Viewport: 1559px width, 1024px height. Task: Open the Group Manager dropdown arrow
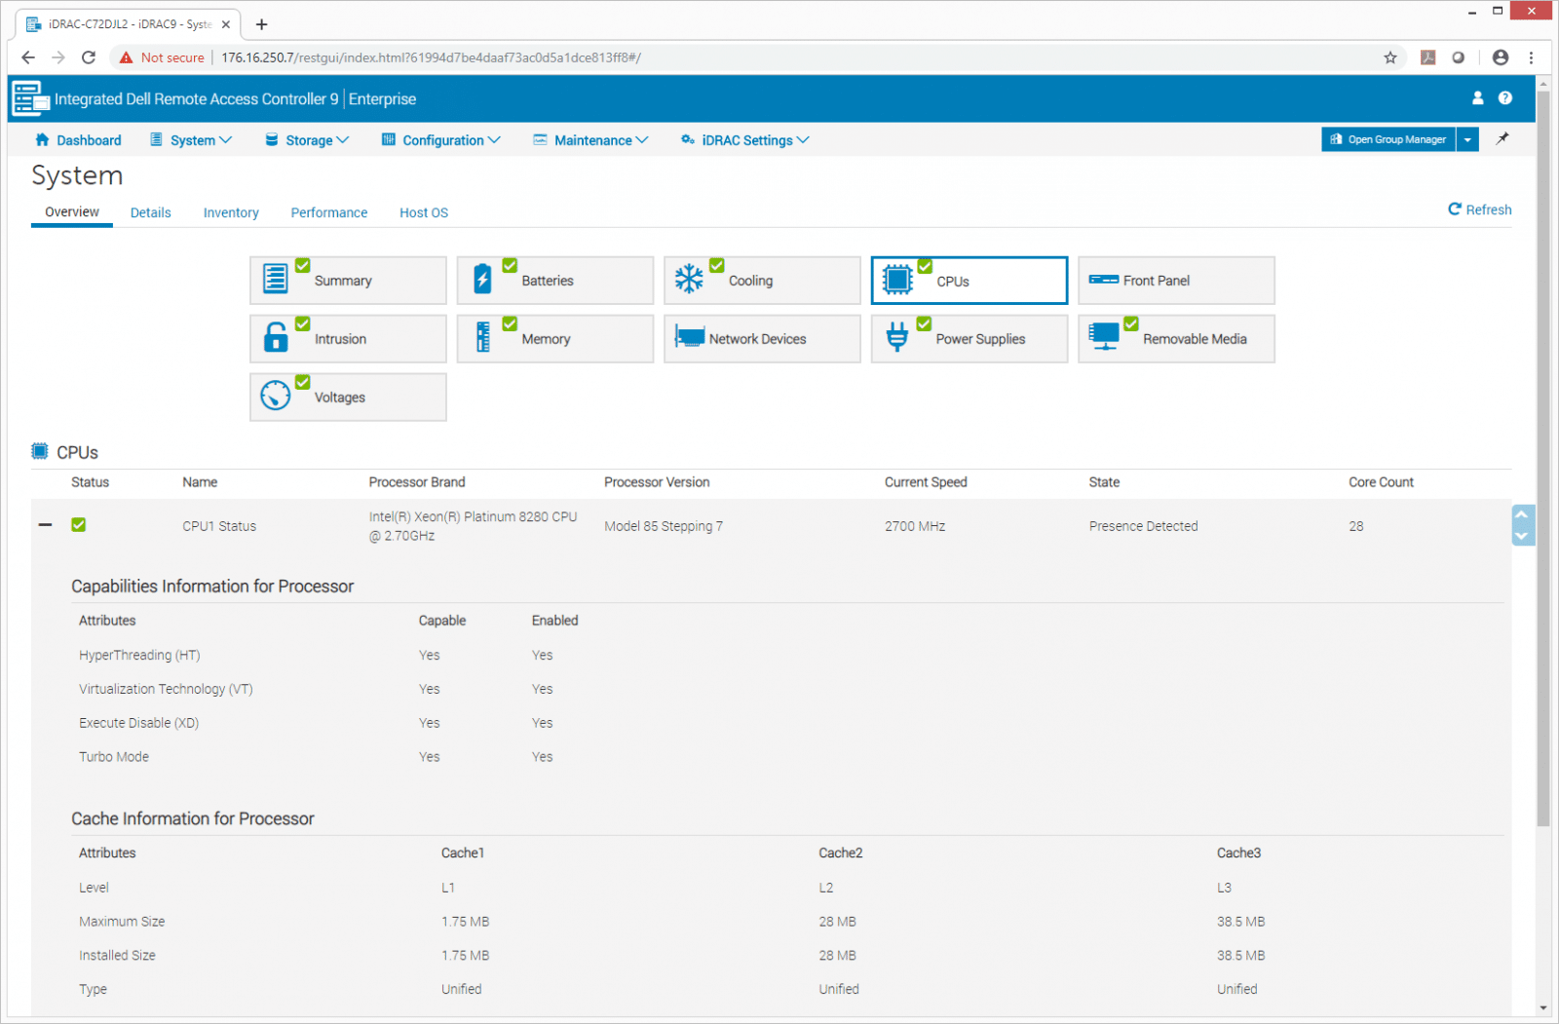[1467, 139]
